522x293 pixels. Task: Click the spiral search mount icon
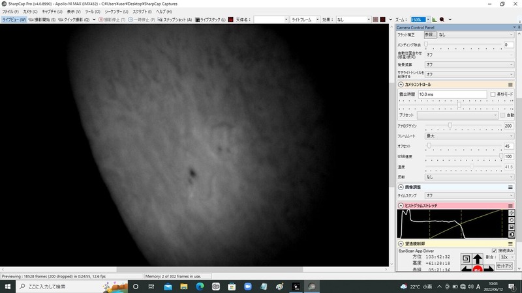[466, 258]
